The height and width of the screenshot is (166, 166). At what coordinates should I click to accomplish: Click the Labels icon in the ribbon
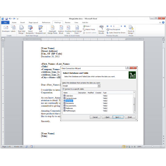point(13,29)
